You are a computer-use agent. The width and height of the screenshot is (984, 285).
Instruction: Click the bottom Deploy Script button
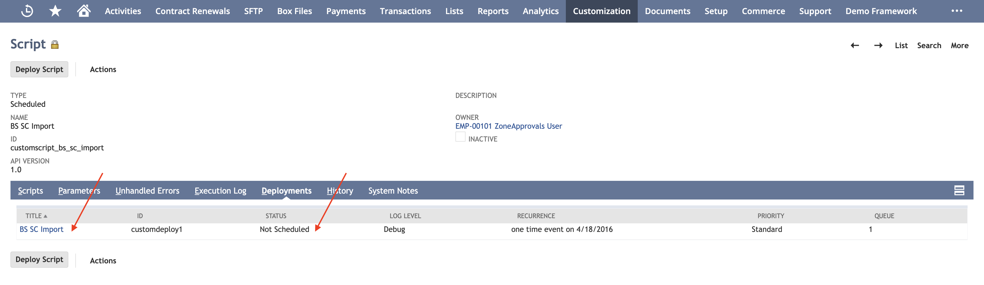(x=39, y=259)
